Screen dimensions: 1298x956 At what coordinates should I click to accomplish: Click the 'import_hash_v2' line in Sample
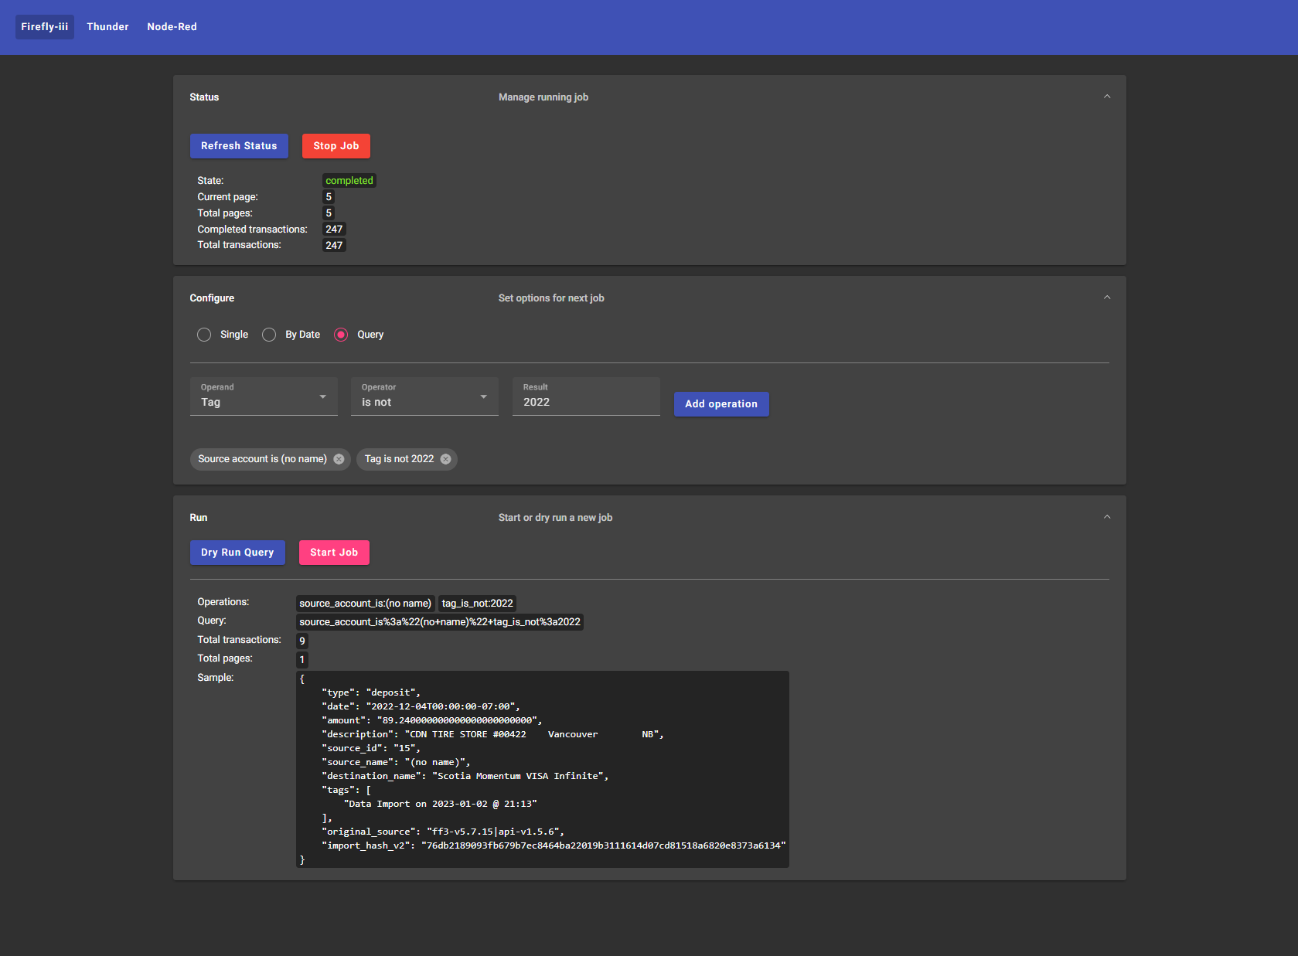point(554,845)
